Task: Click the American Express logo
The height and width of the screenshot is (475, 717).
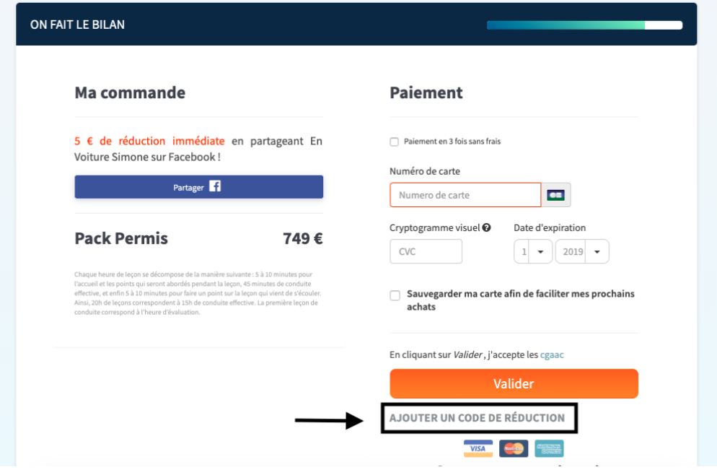Action: [x=549, y=448]
